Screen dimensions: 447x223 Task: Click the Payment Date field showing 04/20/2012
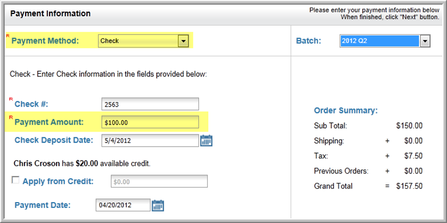(123, 205)
